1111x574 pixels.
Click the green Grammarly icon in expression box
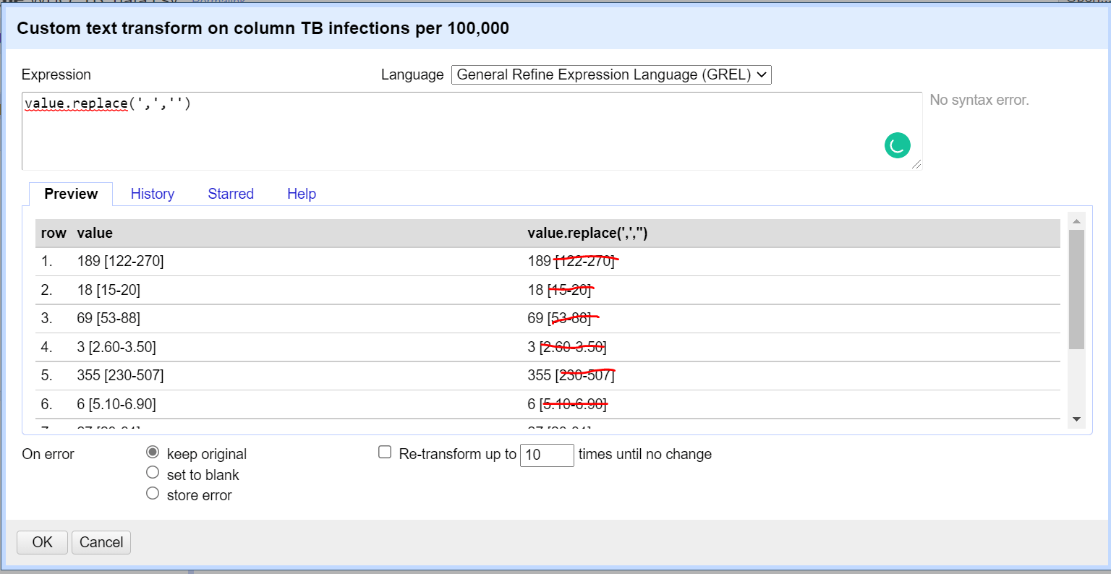coord(897,145)
